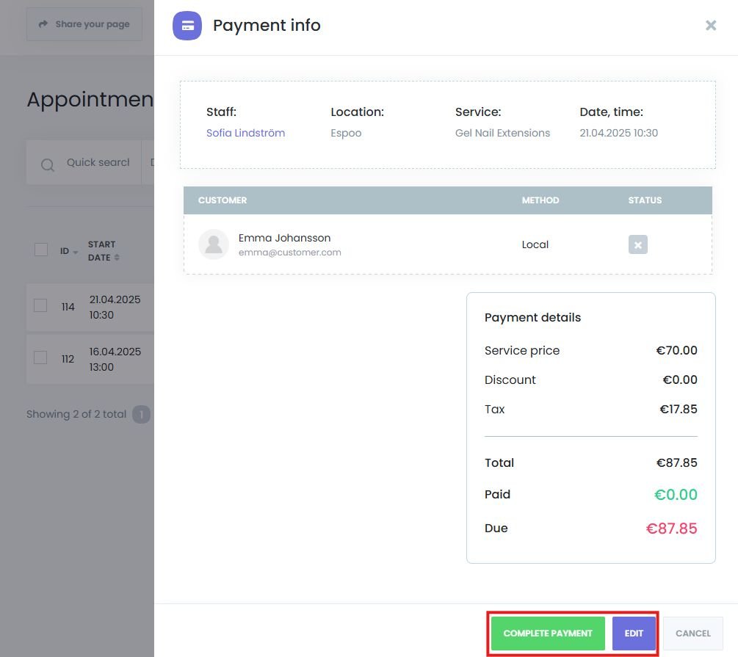
Task: Click the emma@customer.com email text
Action: click(x=289, y=252)
